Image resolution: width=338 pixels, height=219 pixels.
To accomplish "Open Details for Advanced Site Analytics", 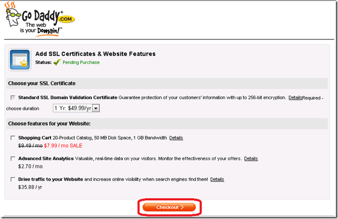I will click(251, 159).
